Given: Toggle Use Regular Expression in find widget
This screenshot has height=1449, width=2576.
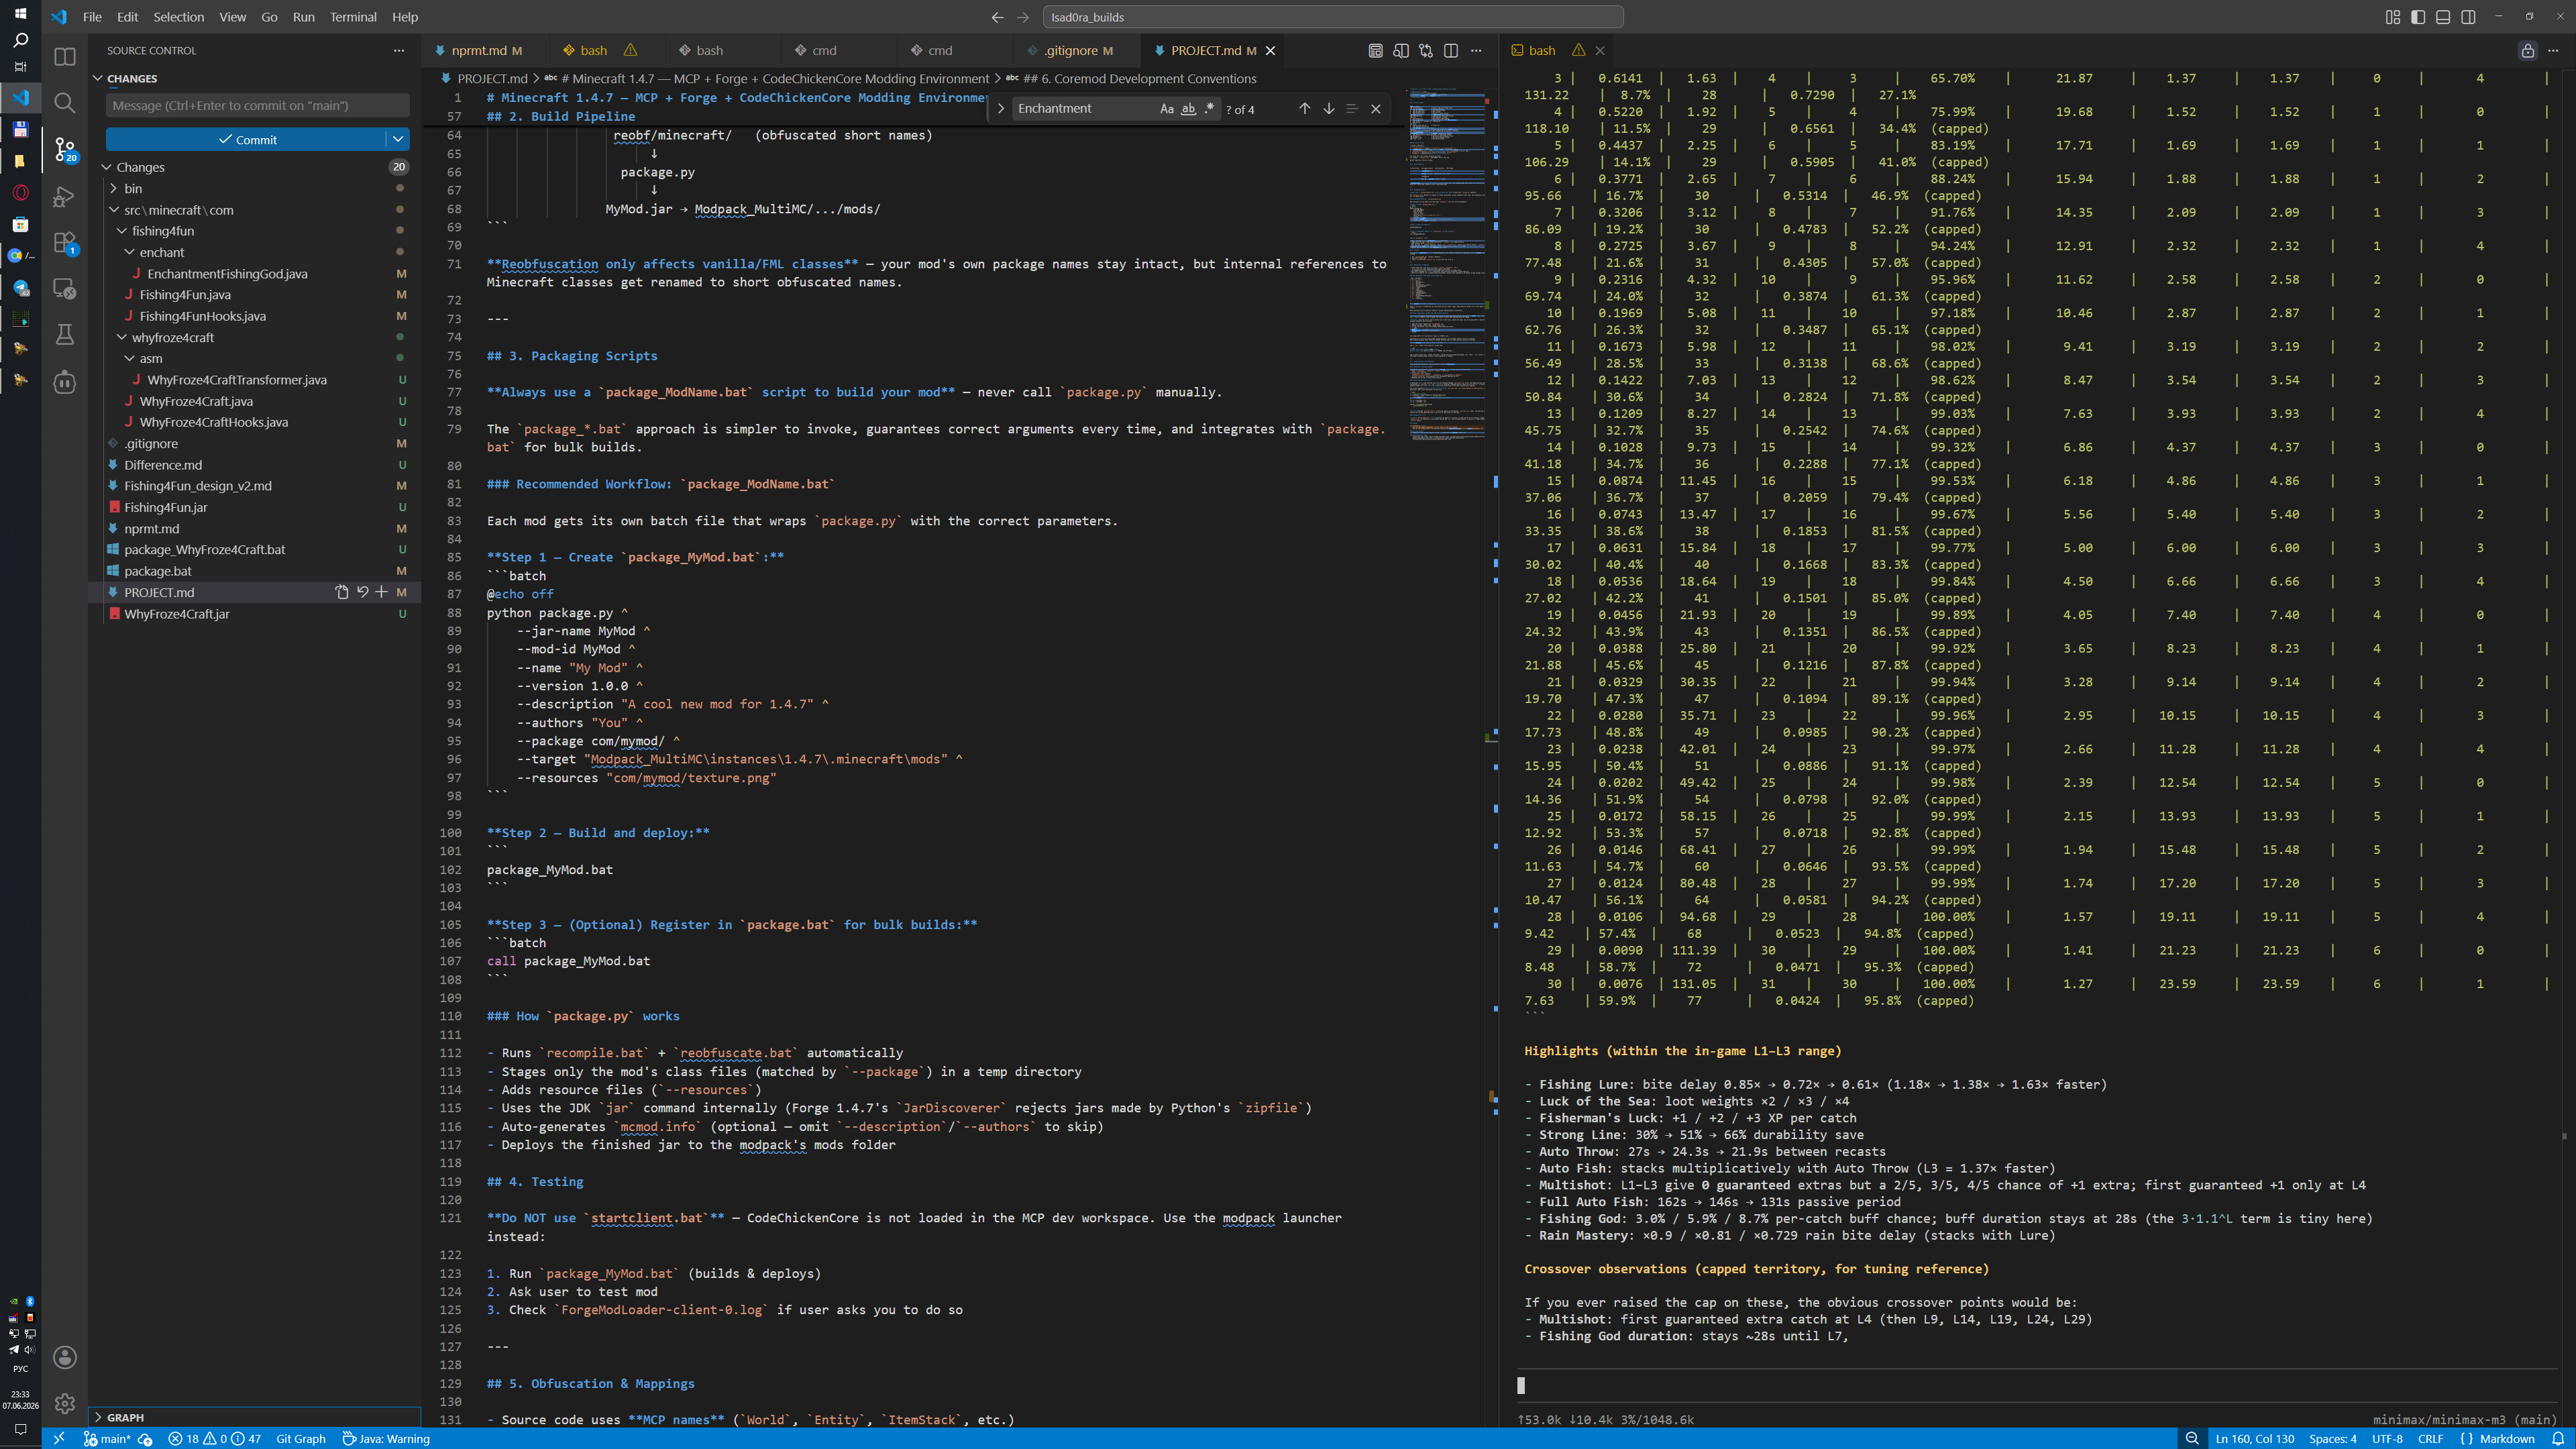Looking at the screenshot, I should [1209, 108].
